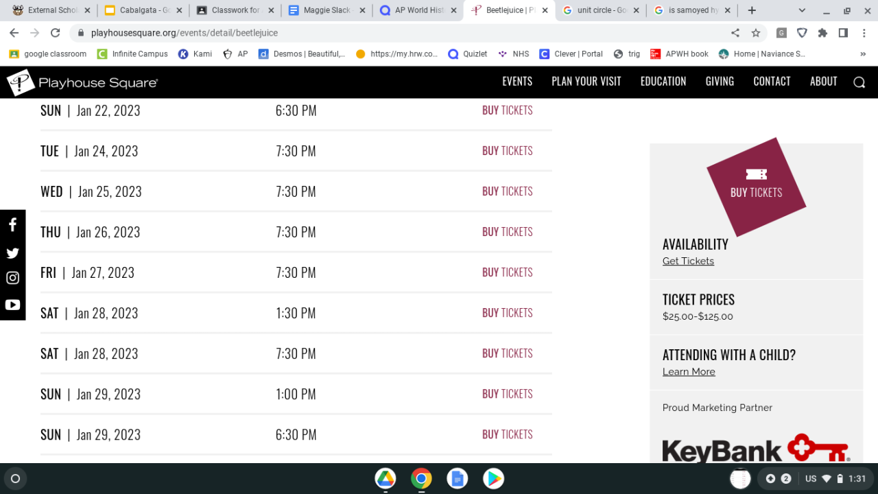The height and width of the screenshot is (494, 878).
Task: Click the Playhouse Square logo
Action: (82, 82)
